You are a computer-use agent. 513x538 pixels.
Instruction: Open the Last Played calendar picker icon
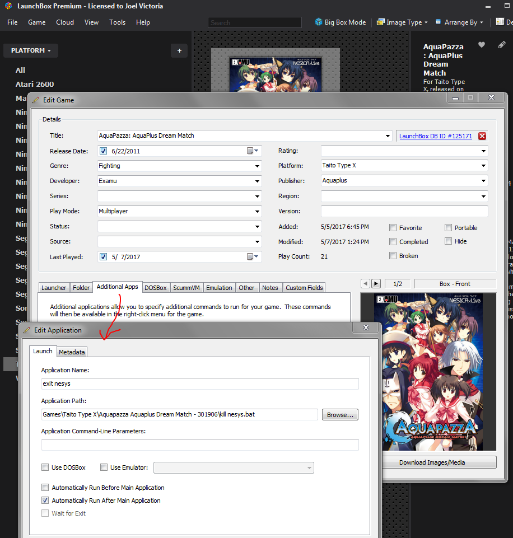coord(252,256)
